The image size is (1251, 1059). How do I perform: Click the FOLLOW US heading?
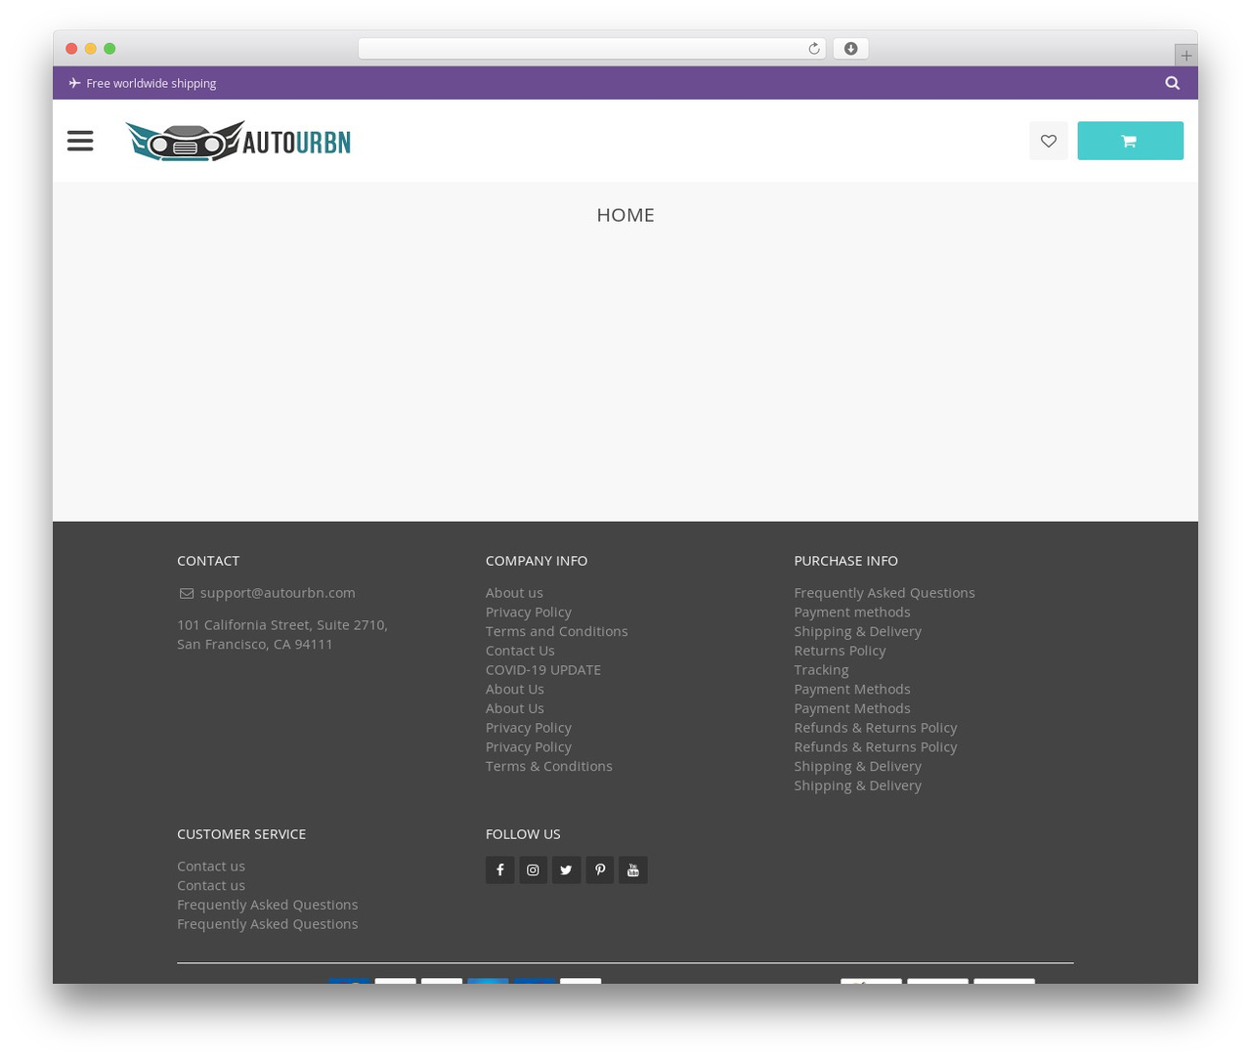point(523,834)
